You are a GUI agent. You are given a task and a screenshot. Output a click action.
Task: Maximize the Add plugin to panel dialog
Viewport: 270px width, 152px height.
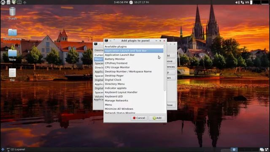pos(160,41)
